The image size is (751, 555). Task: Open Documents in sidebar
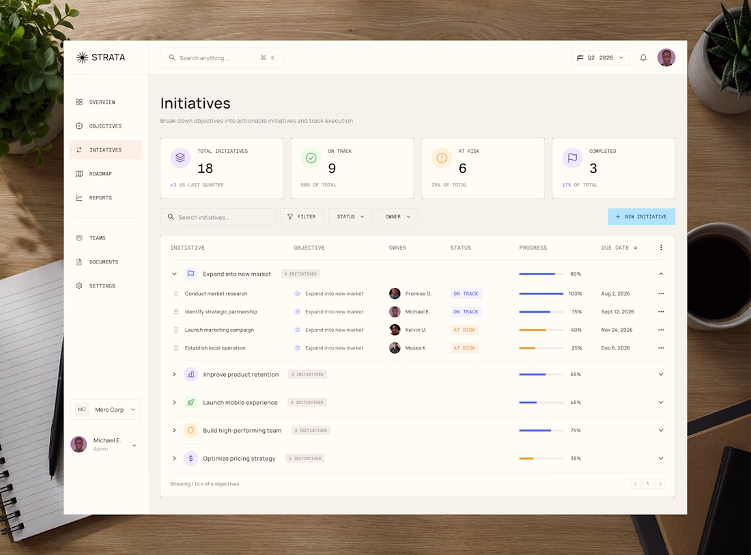click(x=105, y=262)
